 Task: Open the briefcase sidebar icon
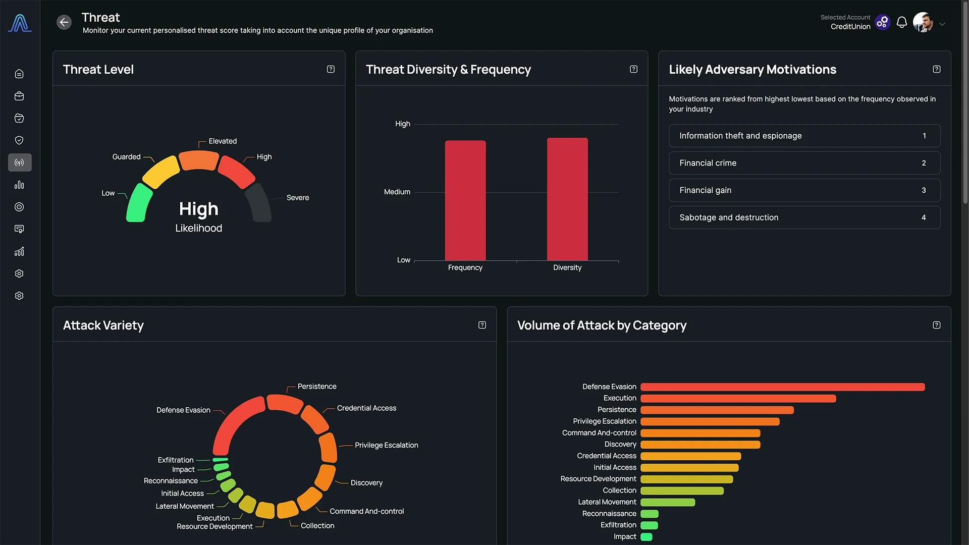click(x=19, y=96)
